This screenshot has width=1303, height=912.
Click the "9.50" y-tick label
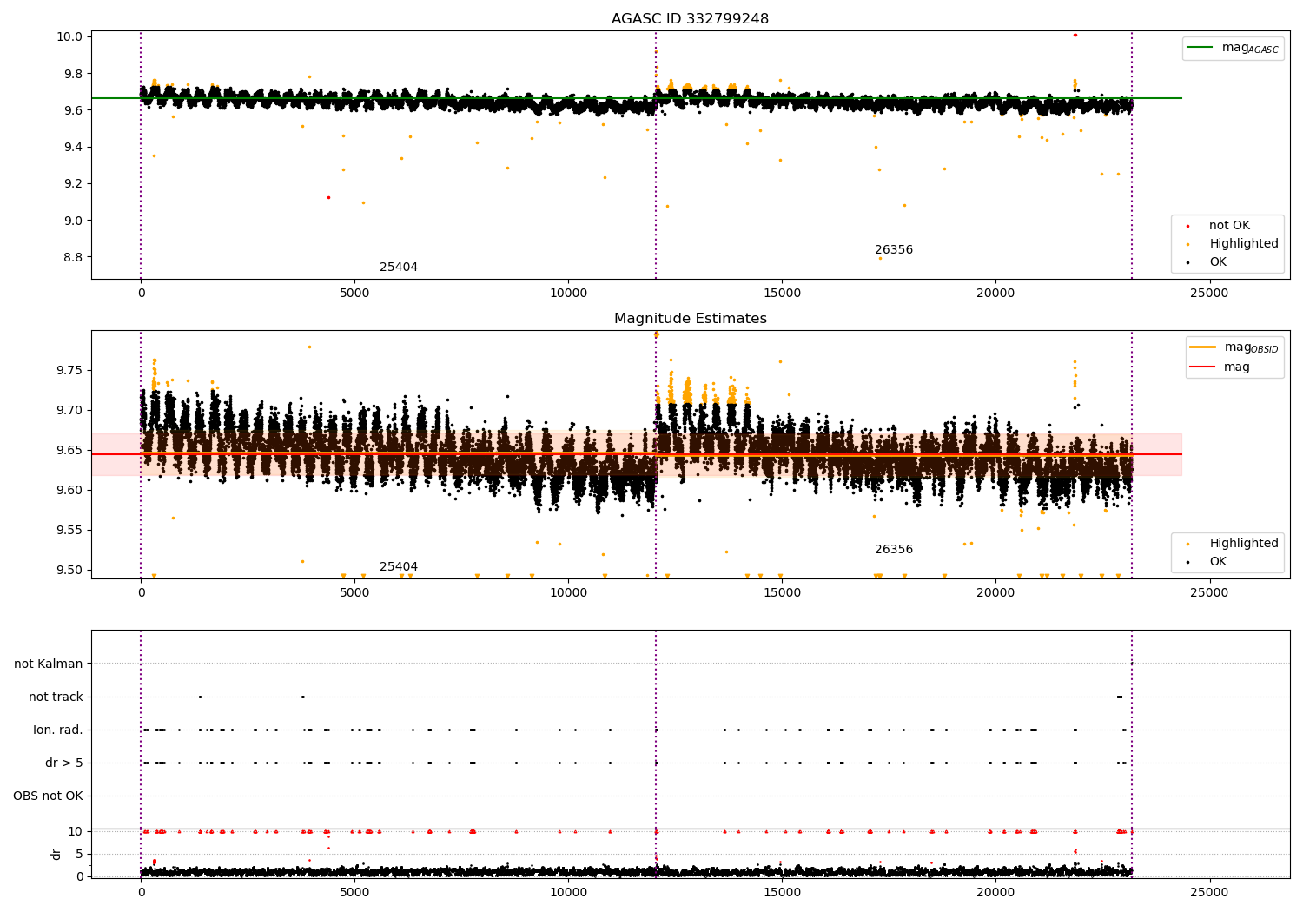click(71, 571)
